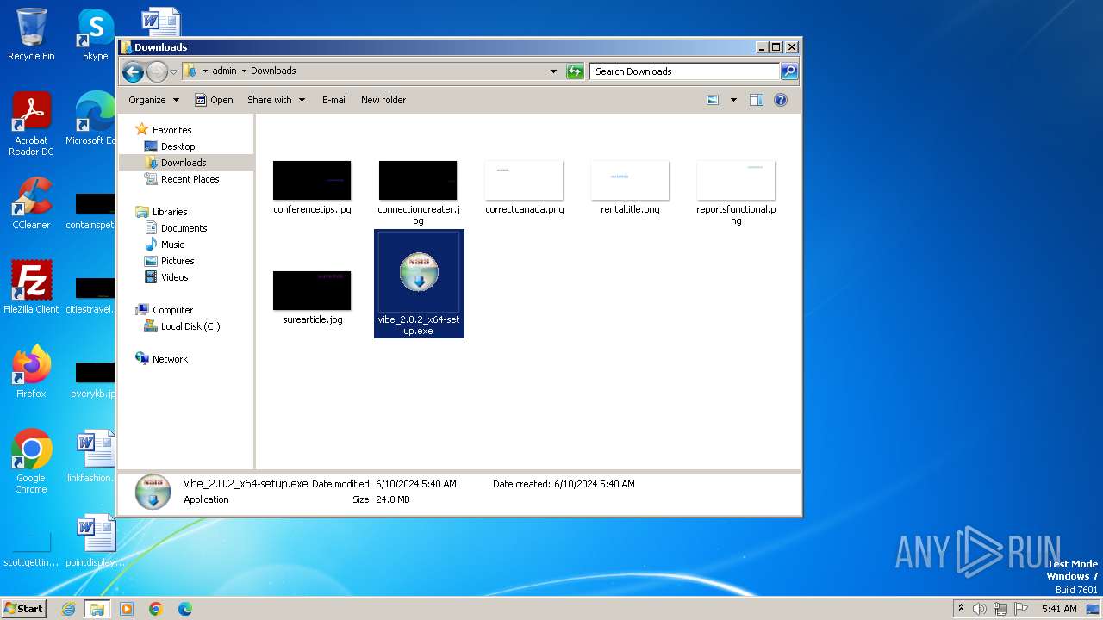Select Network in navigation pane
The height and width of the screenshot is (620, 1103).
(x=170, y=359)
